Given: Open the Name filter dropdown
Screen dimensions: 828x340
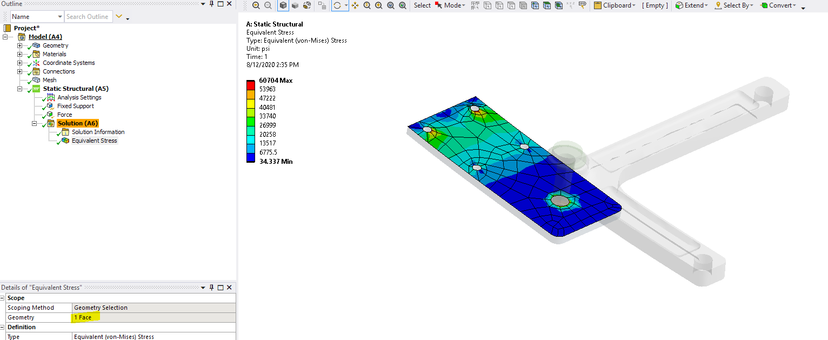Looking at the screenshot, I should (59, 17).
